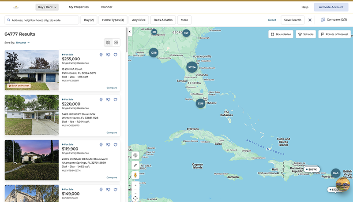The width and height of the screenshot is (353, 202).
Task: Toggle Schools map overlay
Action: [306, 34]
